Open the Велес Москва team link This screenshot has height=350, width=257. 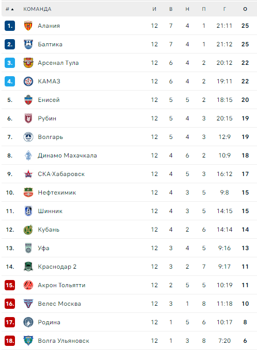click(x=59, y=304)
